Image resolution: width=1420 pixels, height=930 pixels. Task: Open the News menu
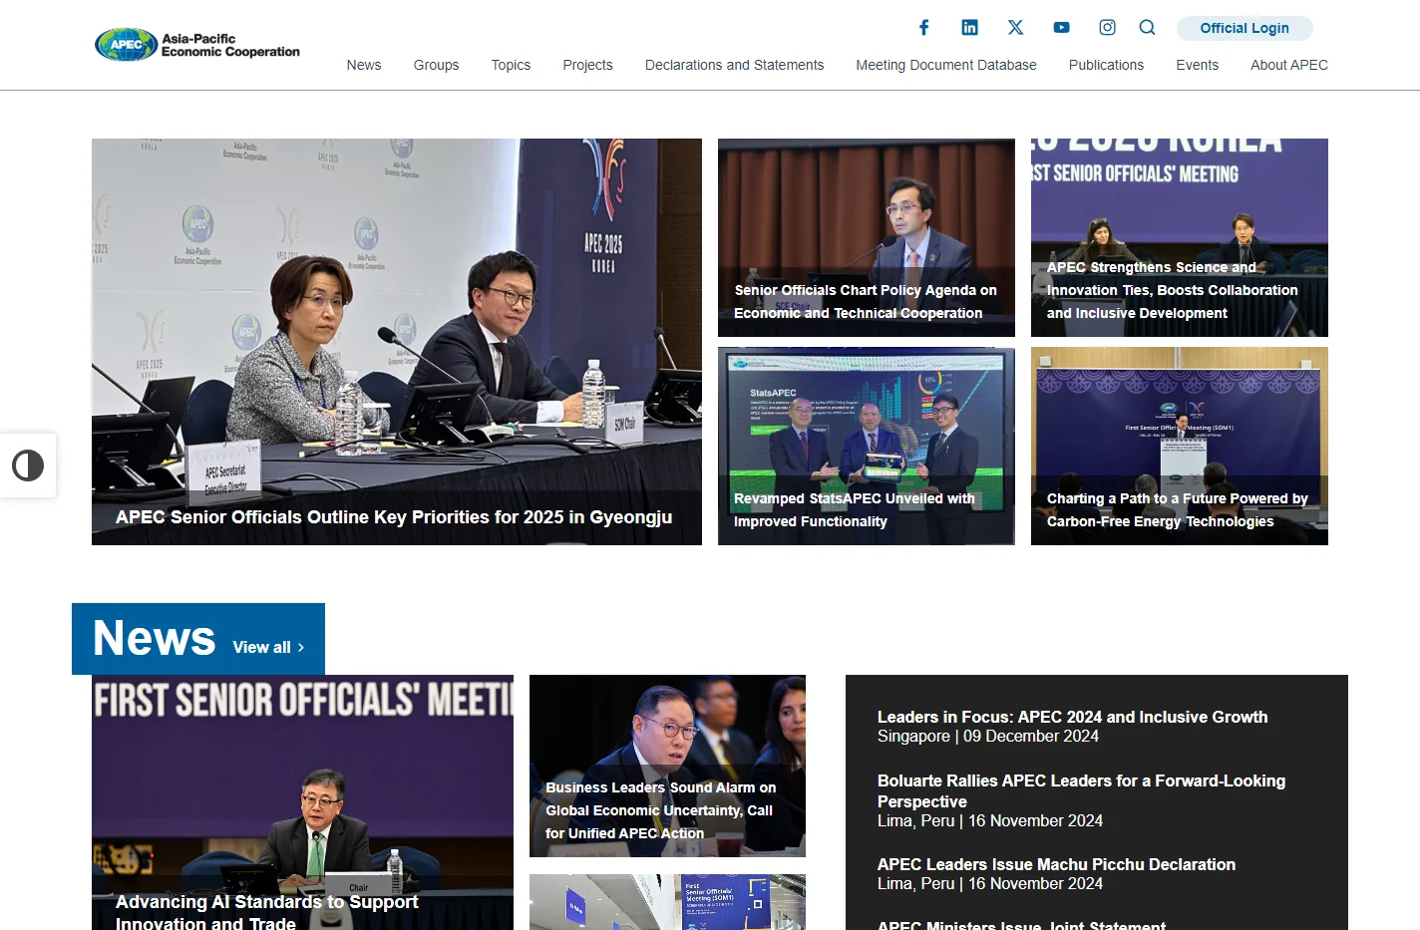click(x=364, y=65)
